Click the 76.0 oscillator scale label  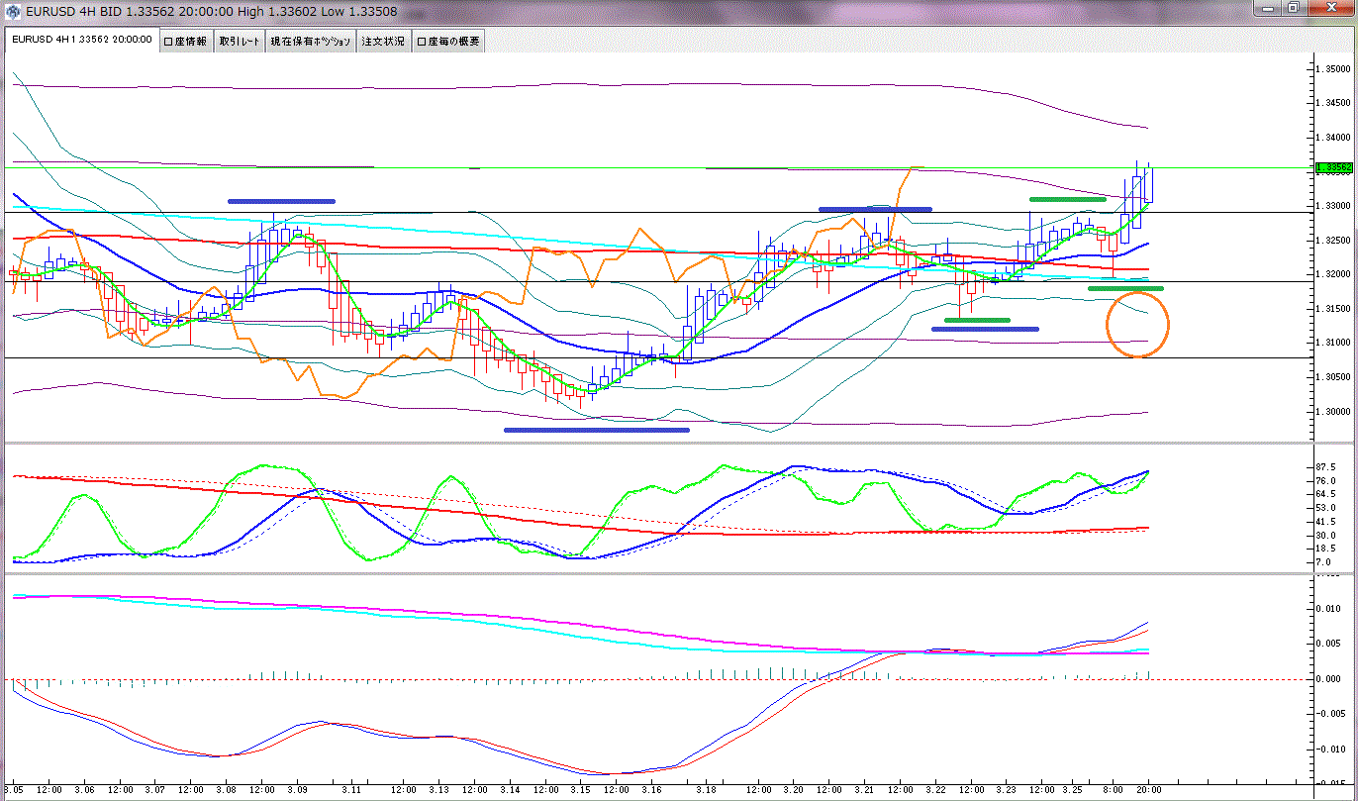(1327, 480)
